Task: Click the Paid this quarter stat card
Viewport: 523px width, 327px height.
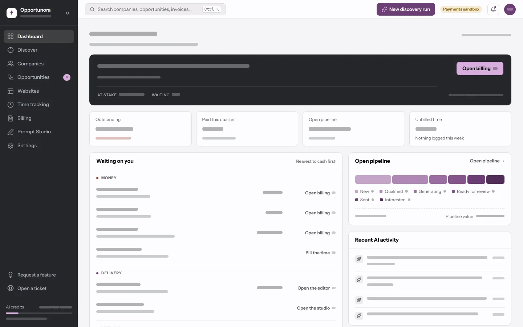Action: point(247,129)
